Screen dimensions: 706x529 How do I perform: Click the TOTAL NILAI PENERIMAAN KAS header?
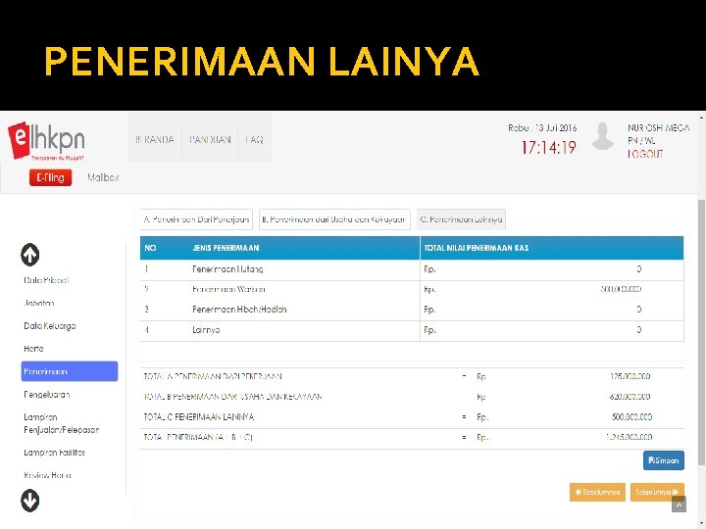click(476, 248)
